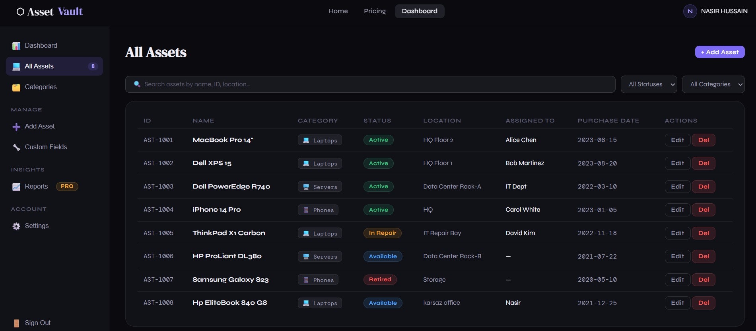Edit the Samsung Galaxy S23 asset
Screen dimensions: 756x331
(x=677, y=280)
